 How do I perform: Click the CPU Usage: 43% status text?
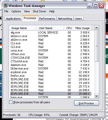point(39,115)
